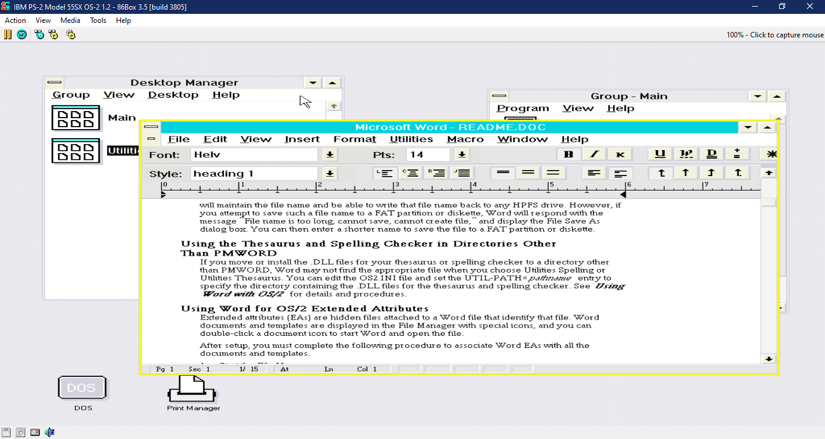
Task: Open the Style dropdown showing heading 1
Action: [x=329, y=173]
